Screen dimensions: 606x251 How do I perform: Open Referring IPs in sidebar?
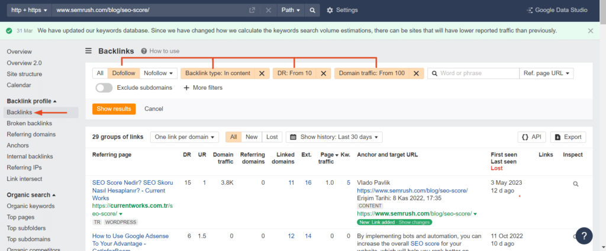pyautogui.click(x=24, y=168)
